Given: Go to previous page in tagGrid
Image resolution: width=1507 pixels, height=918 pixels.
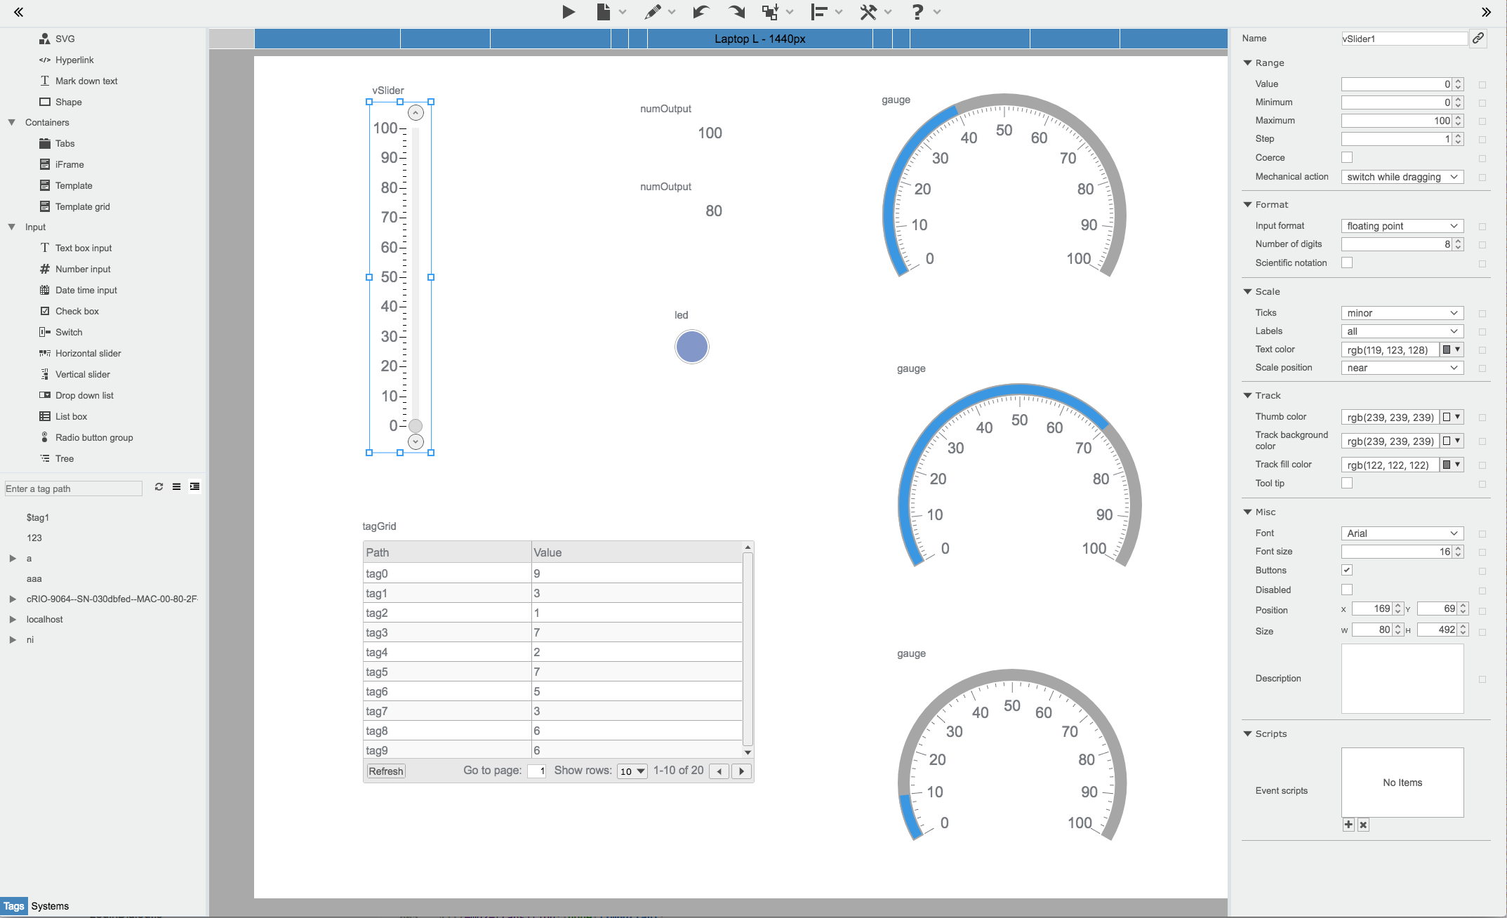Looking at the screenshot, I should (719, 771).
